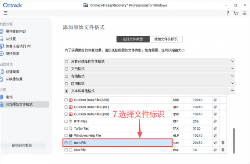Check the 应用格式 checkbox
Screen dimensions: 250x164
[67, 84]
